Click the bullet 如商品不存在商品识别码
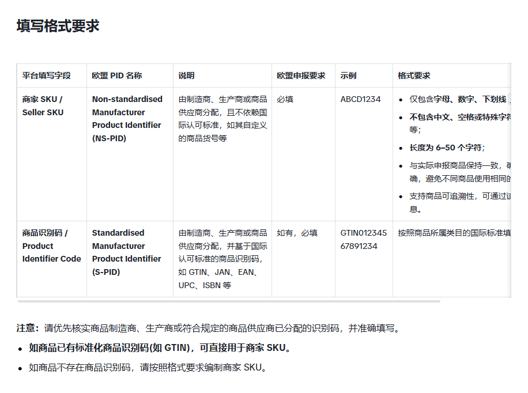528x393 pixels. (148, 368)
